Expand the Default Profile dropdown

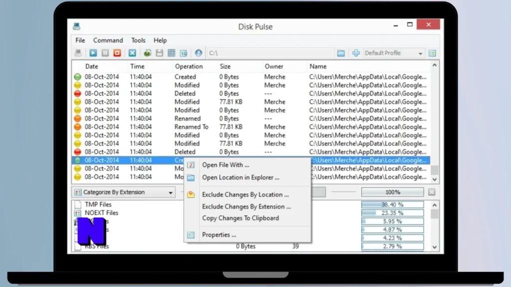pyautogui.click(x=420, y=53)
